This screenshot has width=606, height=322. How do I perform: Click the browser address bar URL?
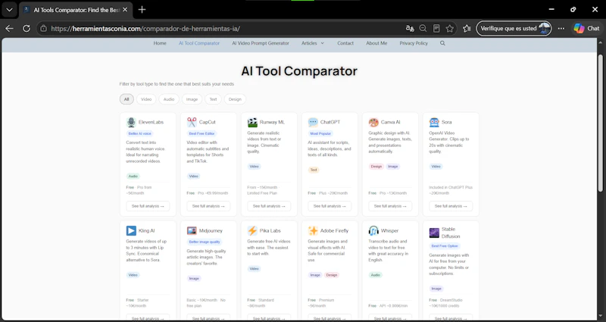point(145,29)
